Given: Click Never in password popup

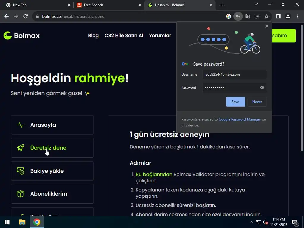Looking at the screenshot, I should (x=257, y=102).
